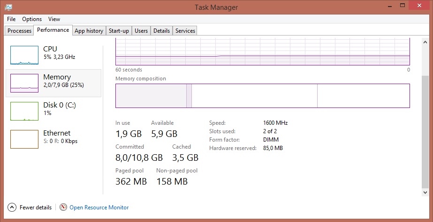This screenshot has width=433, height=222.
Task: Click the scrollbar up arrow
Action: click(x=425, y=42)
